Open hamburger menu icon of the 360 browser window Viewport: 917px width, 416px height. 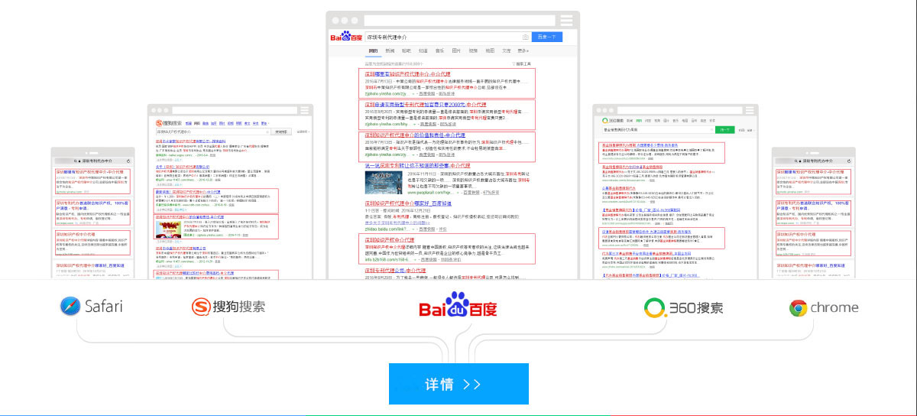[750, 110]
